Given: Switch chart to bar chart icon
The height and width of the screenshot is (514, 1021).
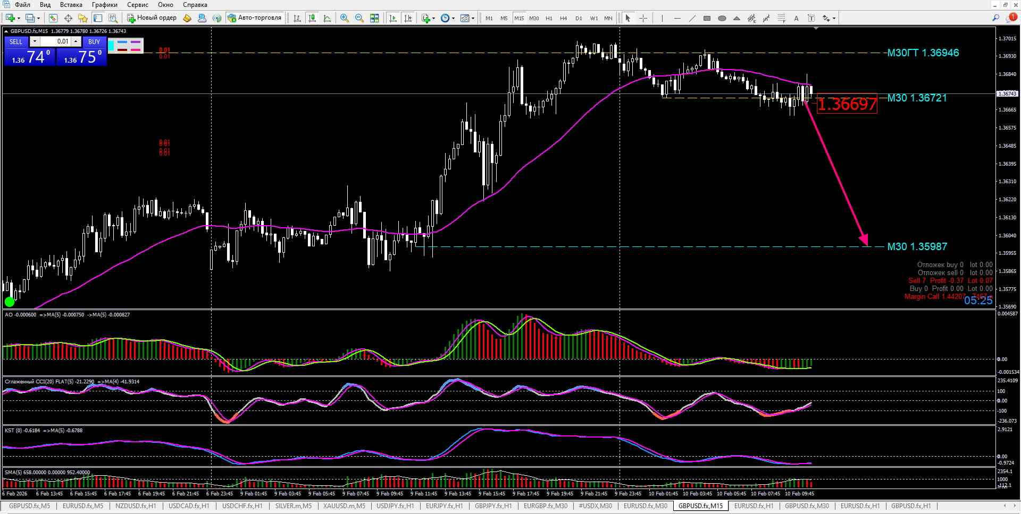Looking at the screenshot, I should point(297,18).
